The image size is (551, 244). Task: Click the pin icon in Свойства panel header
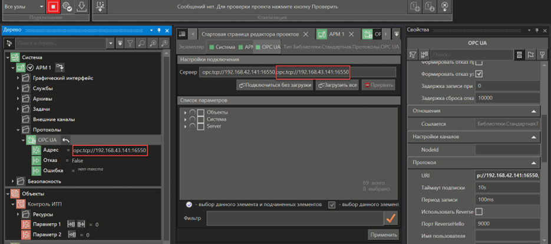coord(537,30)
